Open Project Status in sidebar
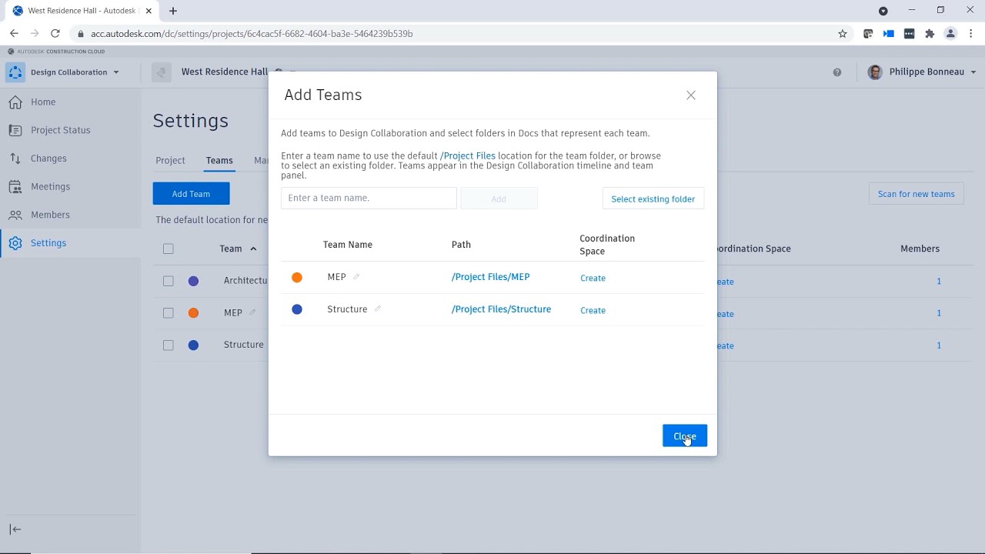This screenshot has height=554, width=985. pos(60,130)
